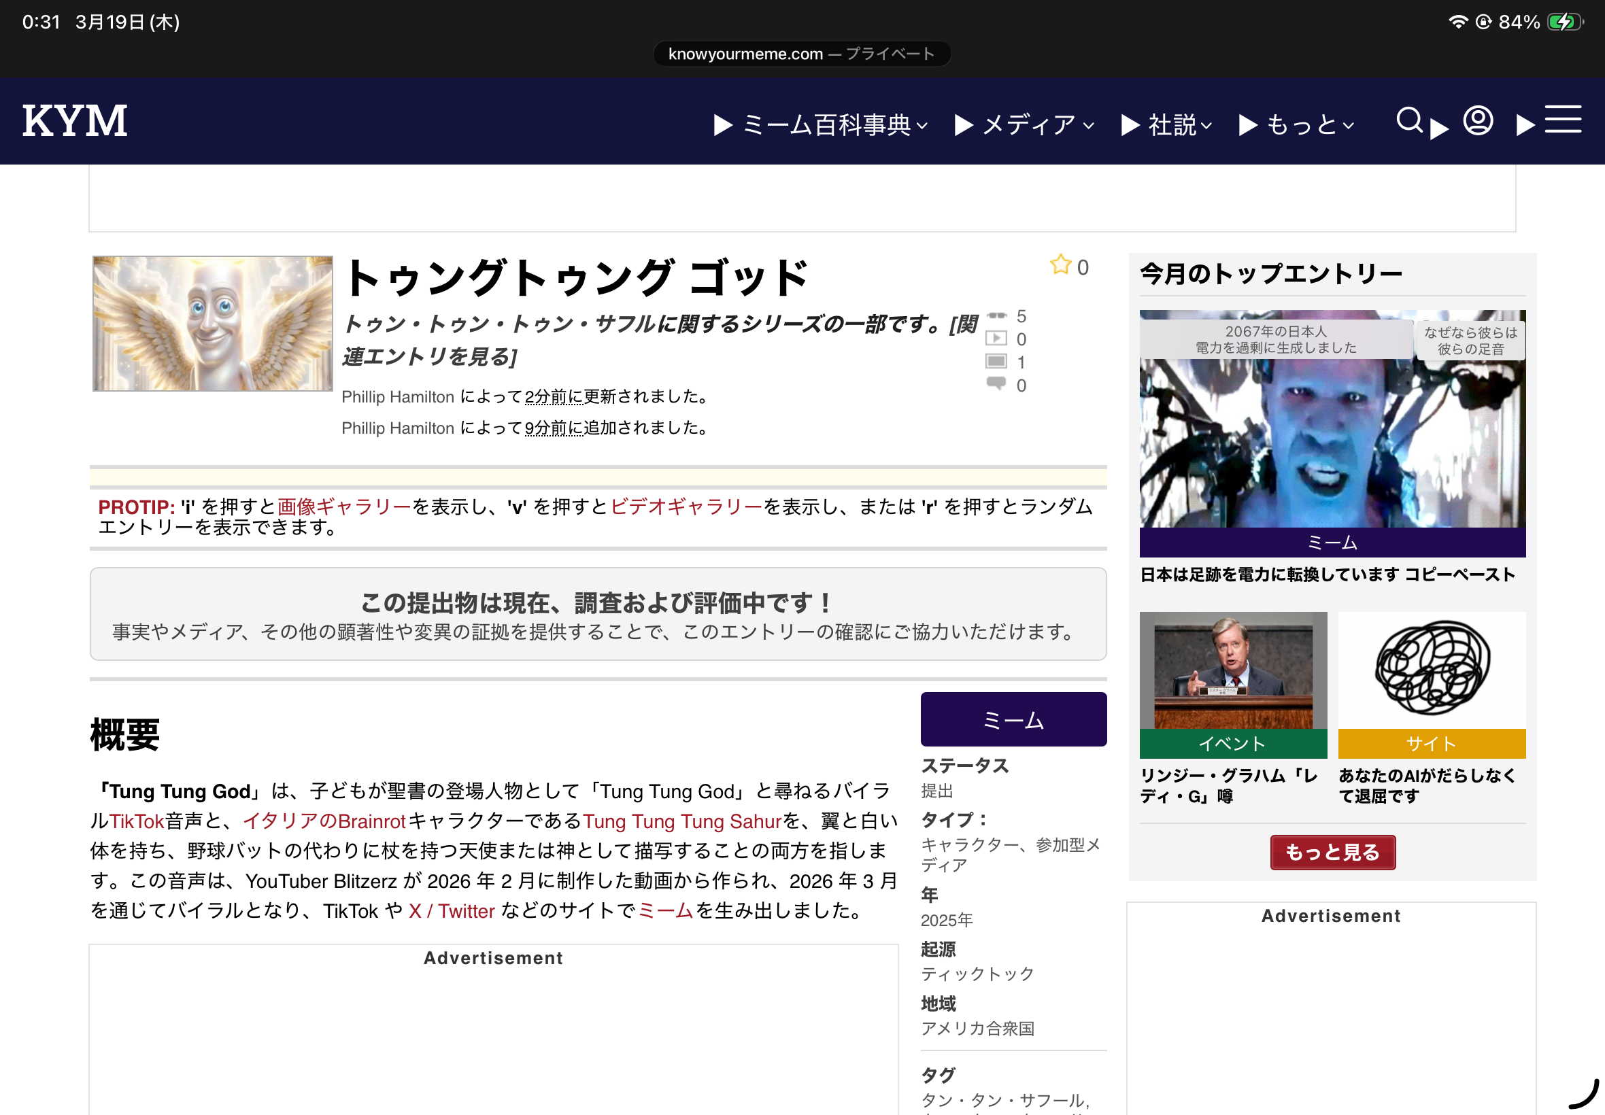Open the Tung Tung Tung Sahur link
The image size is (1605, 1115).
pos(682,821)
